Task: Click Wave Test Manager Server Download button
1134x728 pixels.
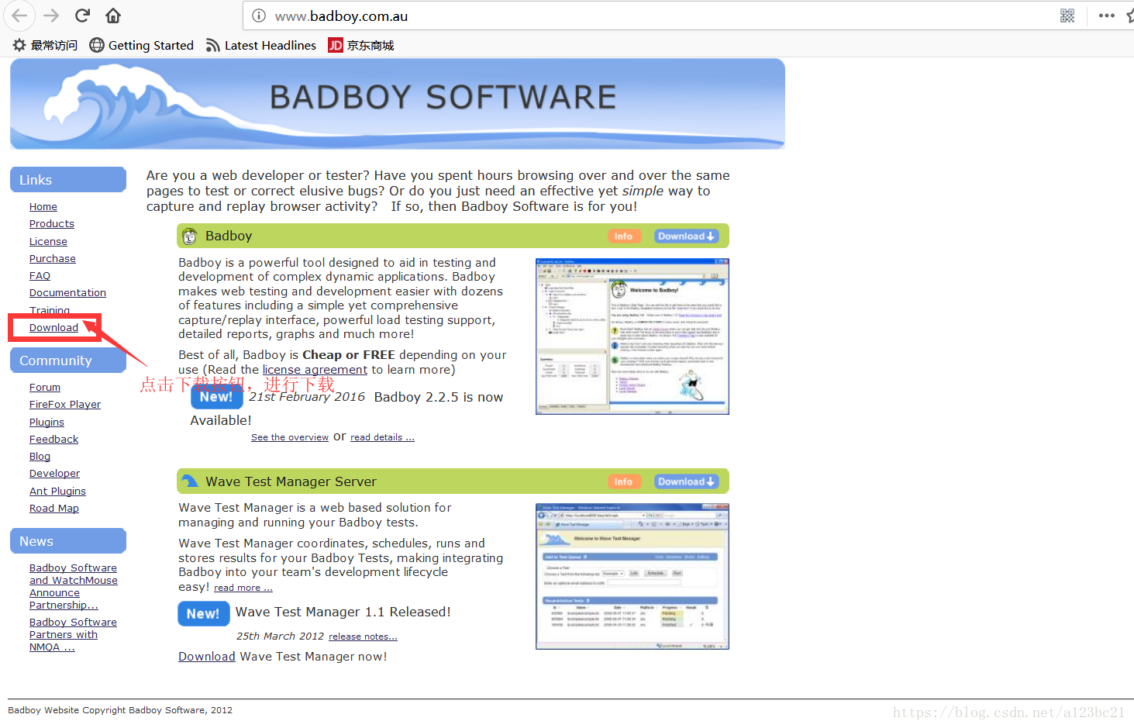Action: (x=686, y=482)
